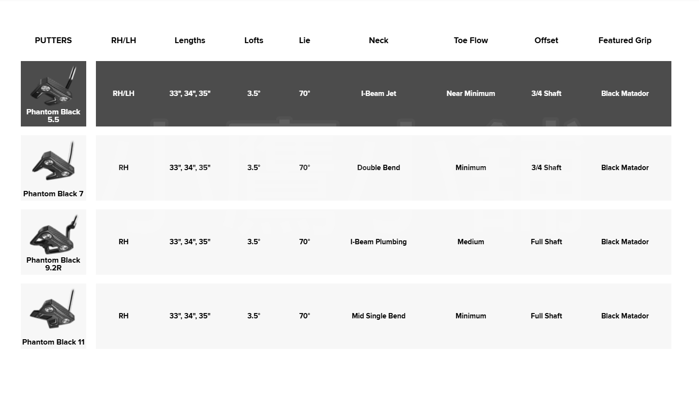Click RH/LH value in the highlighted row

click(x=124, y=94)
